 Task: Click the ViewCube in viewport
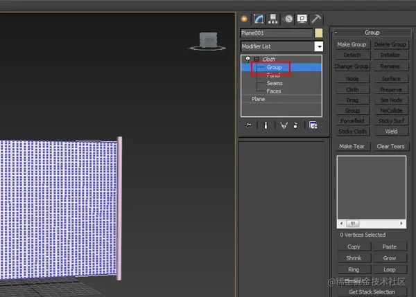208,41
